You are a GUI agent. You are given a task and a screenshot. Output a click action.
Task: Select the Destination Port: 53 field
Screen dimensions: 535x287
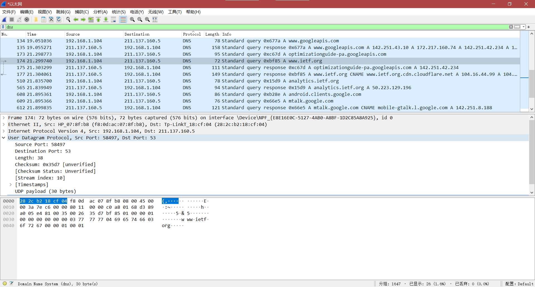click(x=43, y=151)
